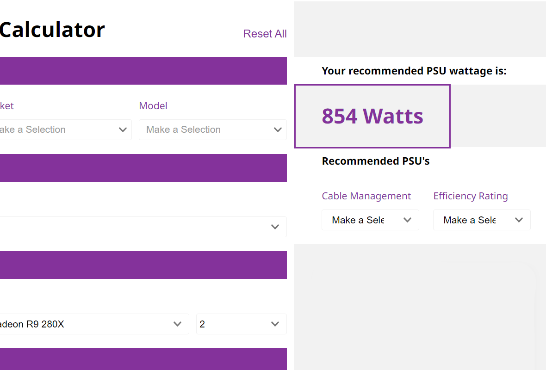546x370 pixels.
Task: Click the Cable Management label
Action: (366, 196)
